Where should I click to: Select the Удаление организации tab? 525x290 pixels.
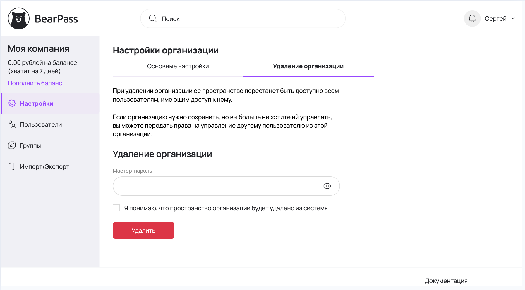(x=308, y=66)
